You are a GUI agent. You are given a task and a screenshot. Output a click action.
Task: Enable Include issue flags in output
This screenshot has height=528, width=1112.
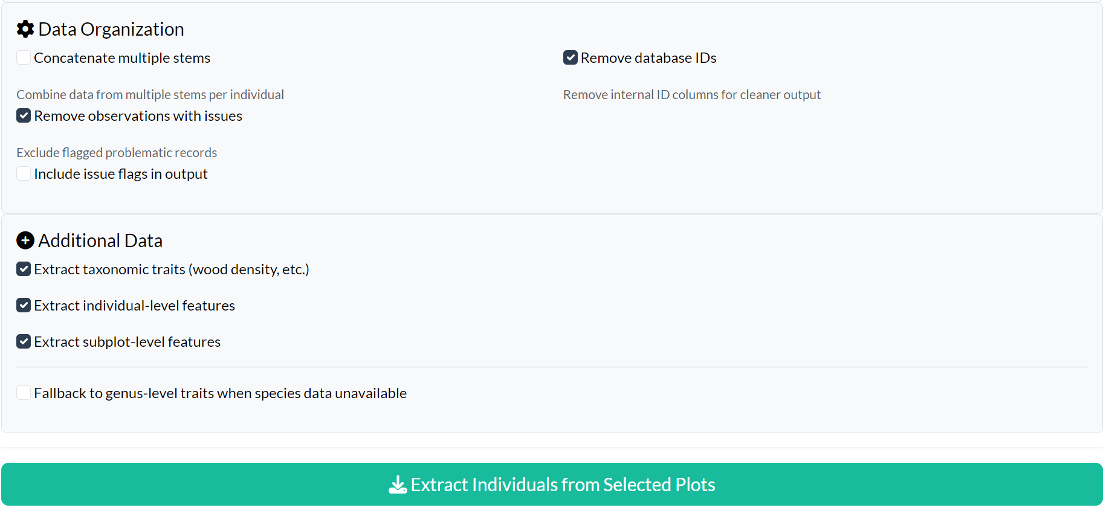[23, 173]
